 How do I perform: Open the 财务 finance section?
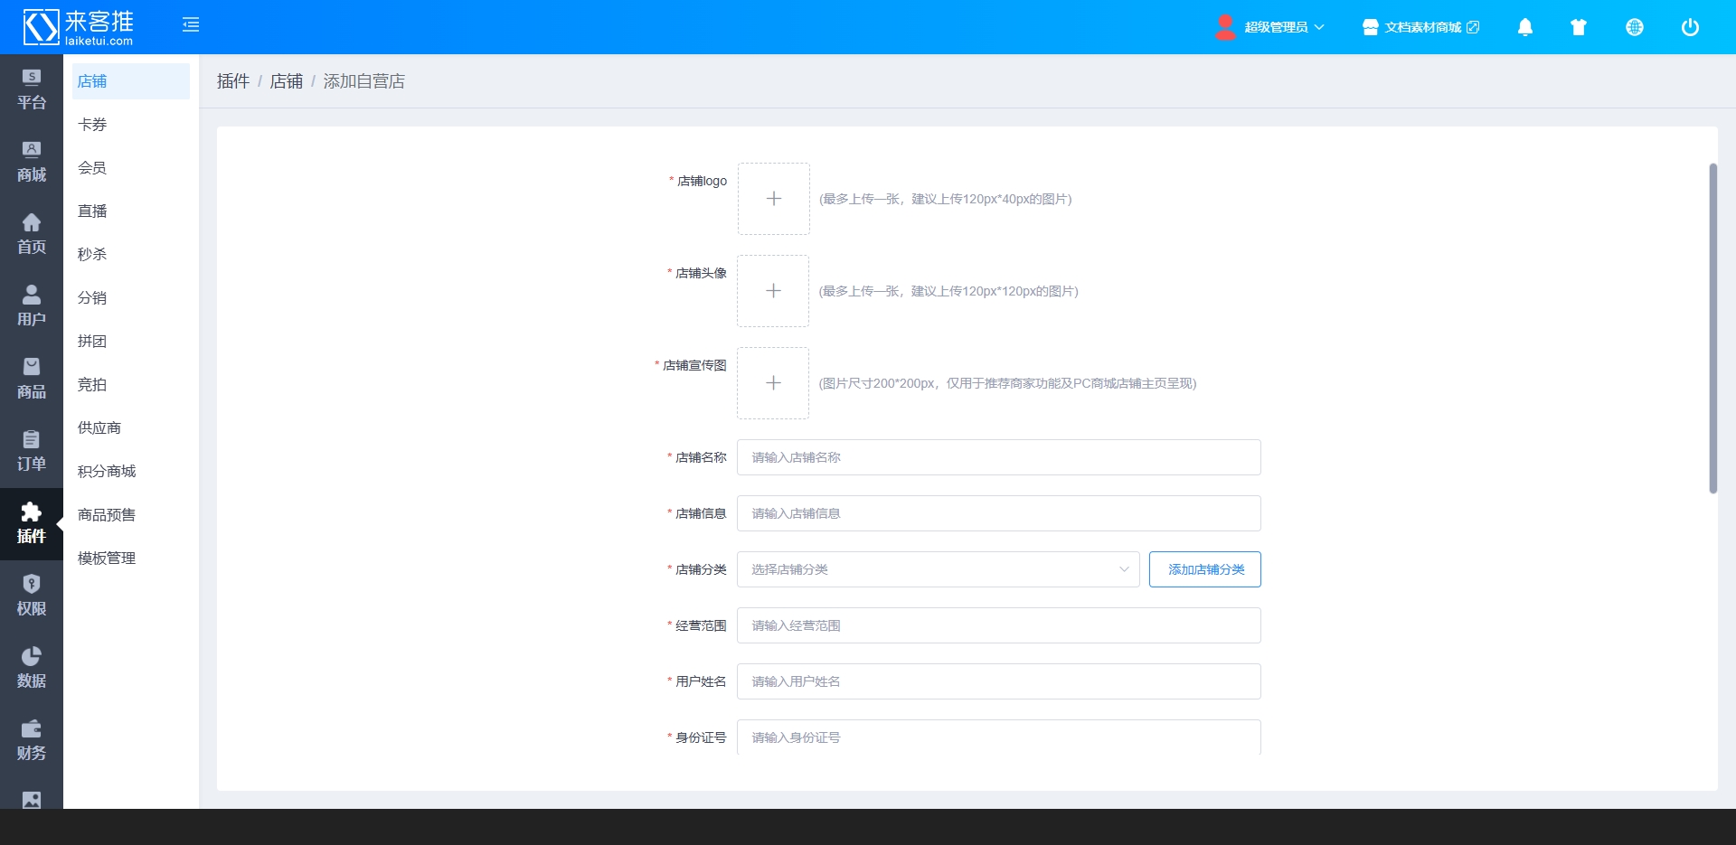[32, 740]
